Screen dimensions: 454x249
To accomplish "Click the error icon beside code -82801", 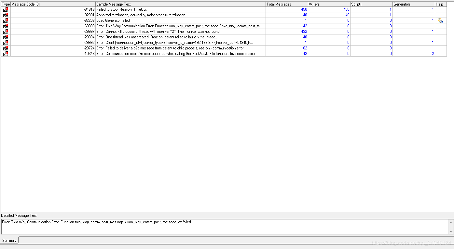I will [x=6, y=15].
